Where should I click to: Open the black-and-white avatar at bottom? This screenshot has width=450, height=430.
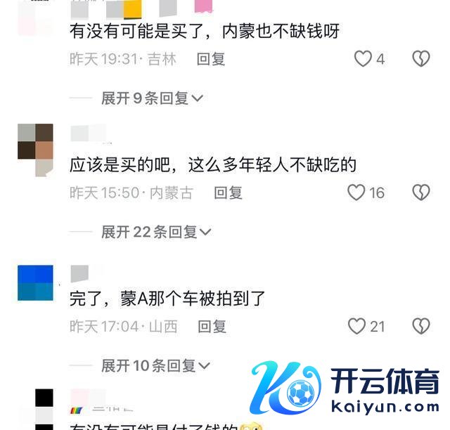(44, 410)
